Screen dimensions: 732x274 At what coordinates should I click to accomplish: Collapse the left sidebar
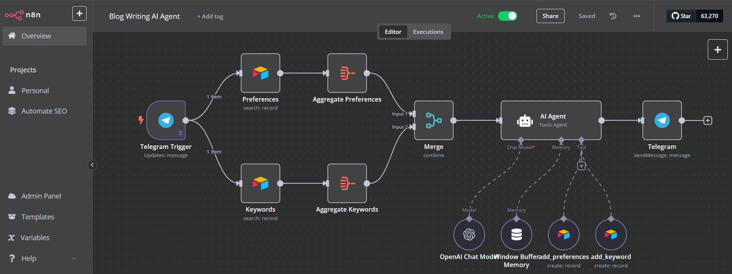(92, 165)
